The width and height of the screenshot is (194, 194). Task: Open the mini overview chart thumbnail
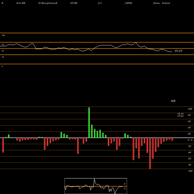[x=96, y=186]
